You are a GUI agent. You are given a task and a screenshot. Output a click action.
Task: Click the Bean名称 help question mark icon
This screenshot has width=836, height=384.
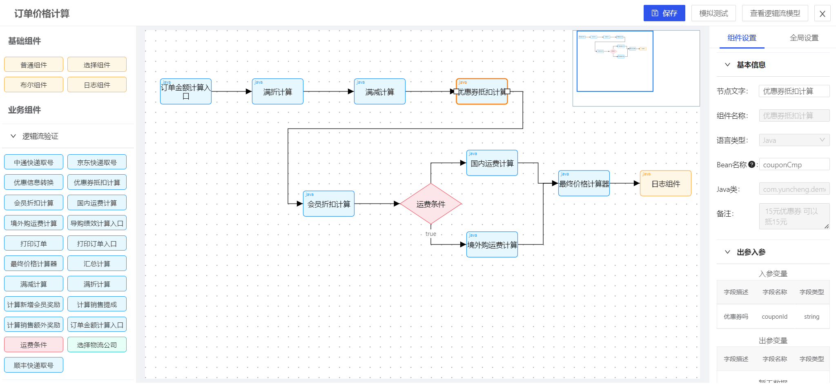coord(751,164)
